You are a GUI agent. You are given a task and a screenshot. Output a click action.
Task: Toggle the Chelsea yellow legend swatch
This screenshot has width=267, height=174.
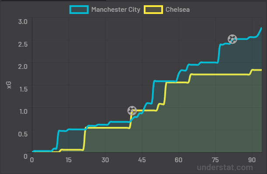(153, 10)
